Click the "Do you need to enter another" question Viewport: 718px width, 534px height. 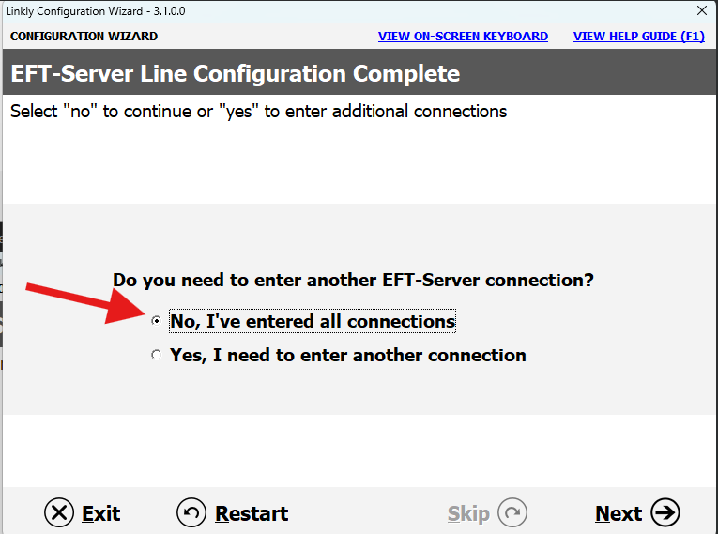(x=353, y=280)
